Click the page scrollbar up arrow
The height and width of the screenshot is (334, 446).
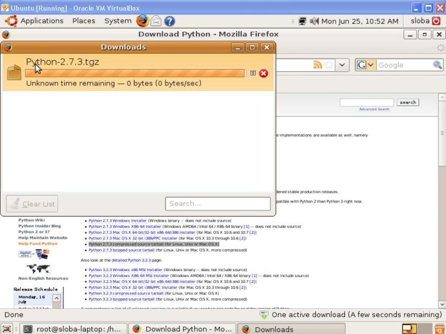point(442,97)
